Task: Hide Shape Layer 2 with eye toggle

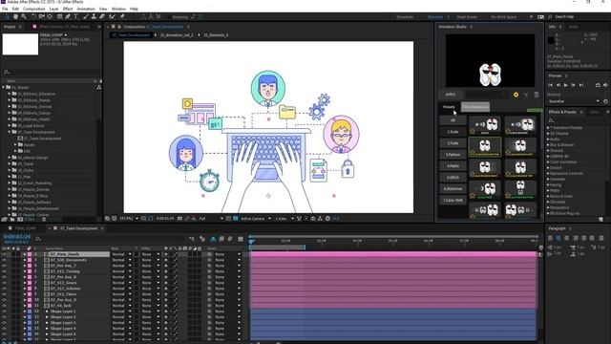Action: click(x=4, y=317)
